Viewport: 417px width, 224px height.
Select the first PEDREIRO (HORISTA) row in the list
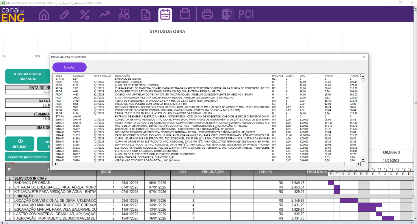pyautogui.click(x=128, y=82)
